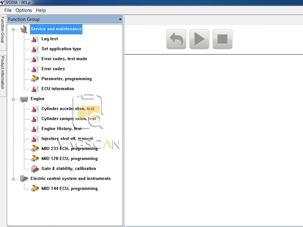Open the Options menu
The width and height of the screenshot is (303, 227).
coord(23,10)
